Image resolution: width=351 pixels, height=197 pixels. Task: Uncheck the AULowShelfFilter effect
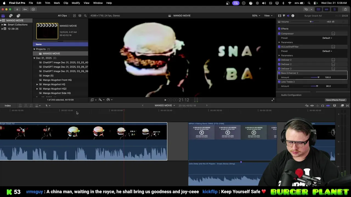point(279,47)
